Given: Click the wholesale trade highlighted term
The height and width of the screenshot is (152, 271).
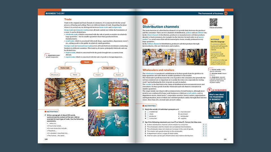Looking at the screenshot, I should pos(71,34).
